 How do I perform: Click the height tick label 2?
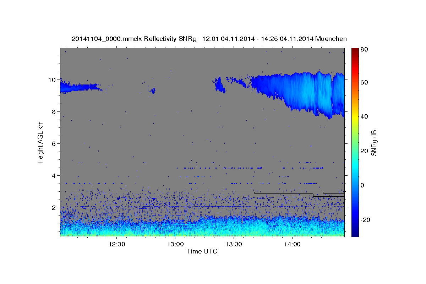(x=54, y=208)
